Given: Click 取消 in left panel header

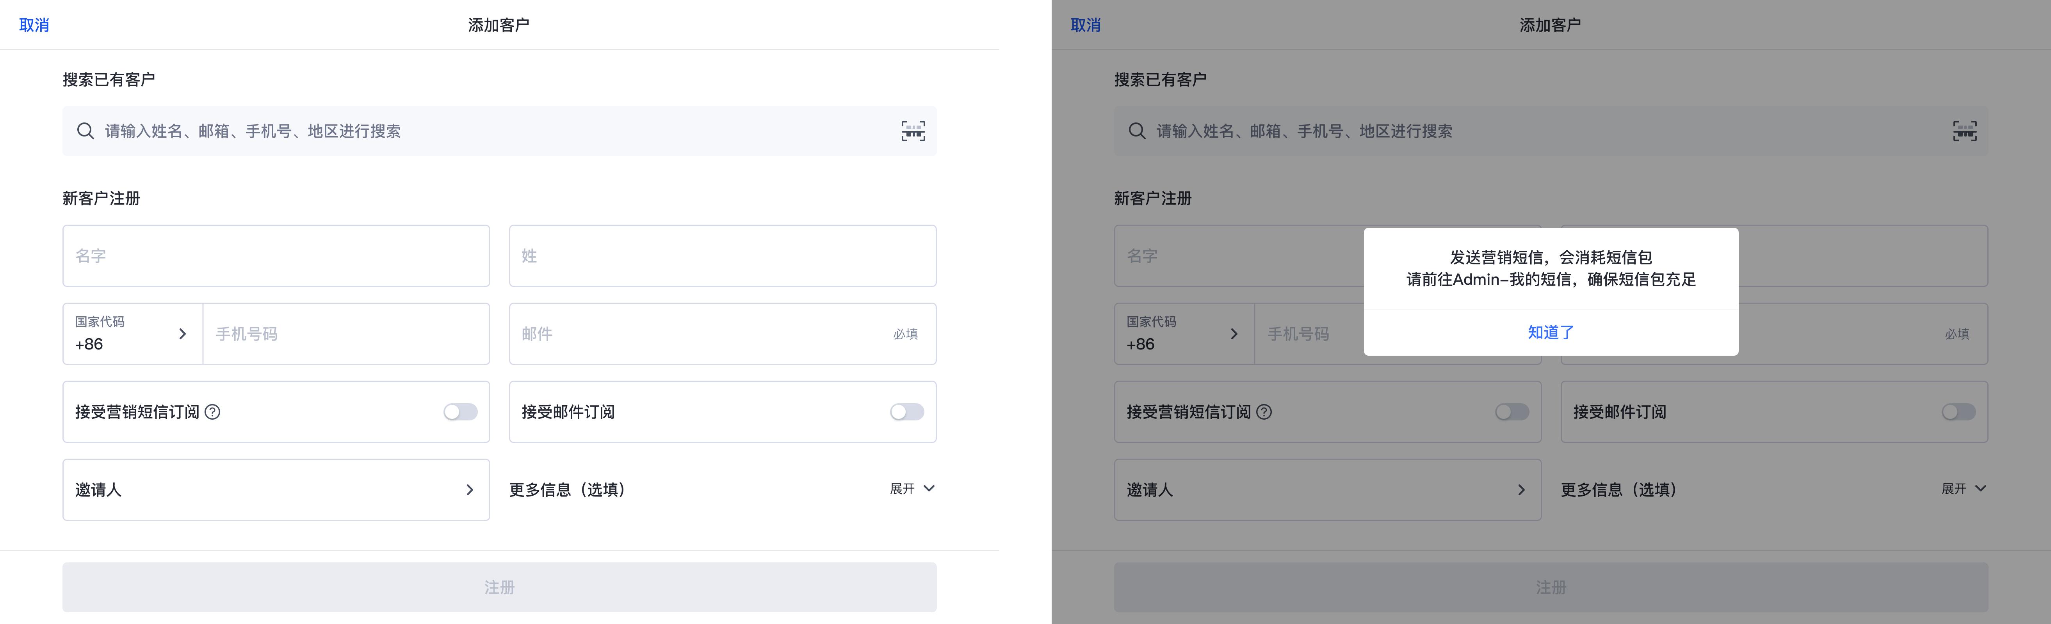Looking at the screenshot, I should [34, 25].
